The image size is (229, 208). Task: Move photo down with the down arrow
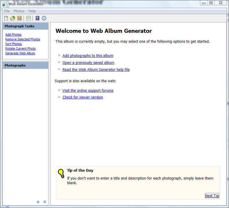click(x=45, y=202)
